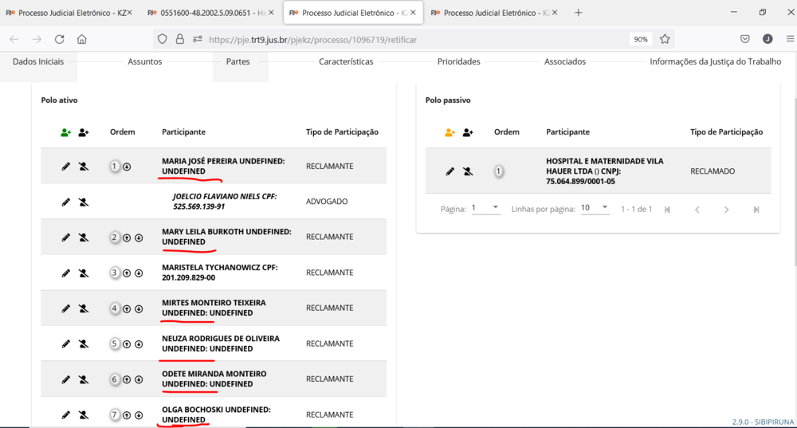797x428 pixels.
Task: Open the Página number dropdown
Action: (485, 208)
